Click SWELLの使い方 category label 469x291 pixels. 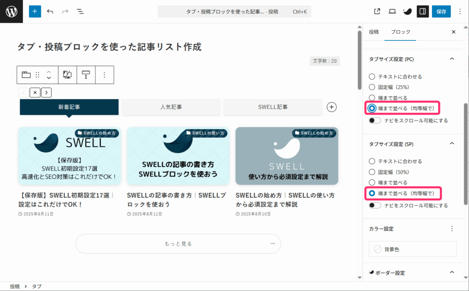tap(206, 133)
